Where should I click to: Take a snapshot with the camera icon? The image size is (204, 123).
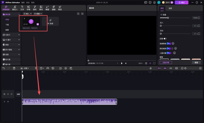[146, 63]
